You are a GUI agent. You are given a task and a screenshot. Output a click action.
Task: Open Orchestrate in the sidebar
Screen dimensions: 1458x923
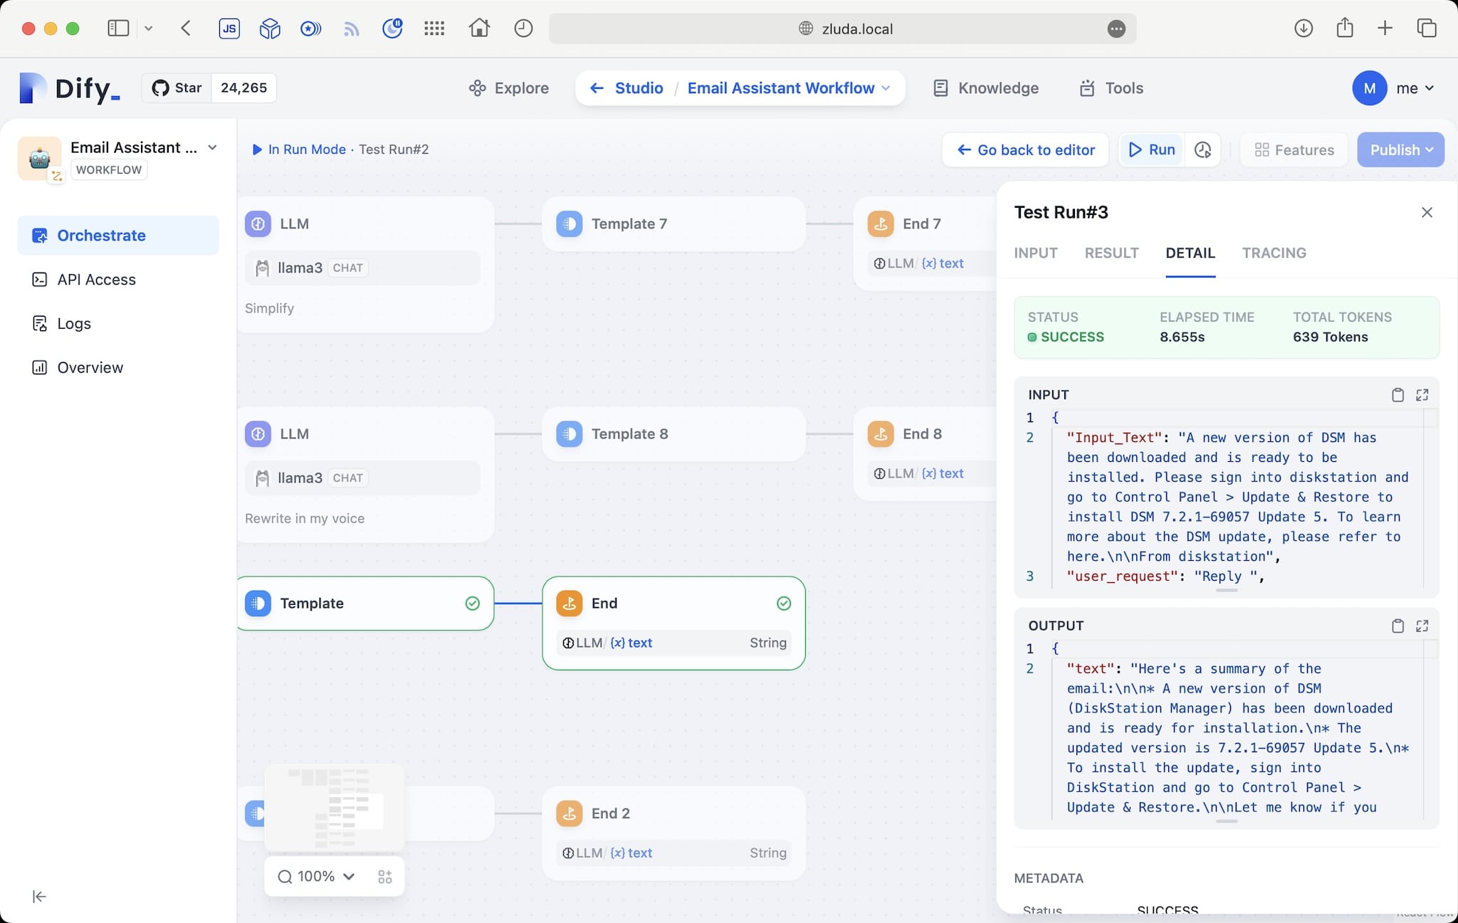(118, 236)
